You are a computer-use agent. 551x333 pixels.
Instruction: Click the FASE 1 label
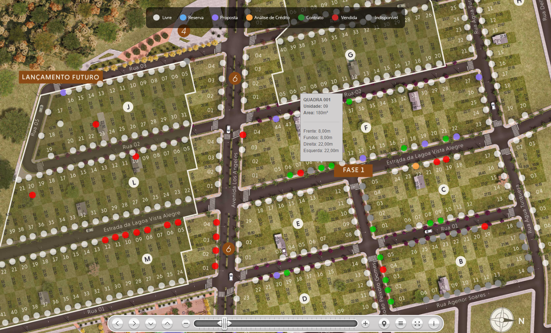tap(353, 170)
